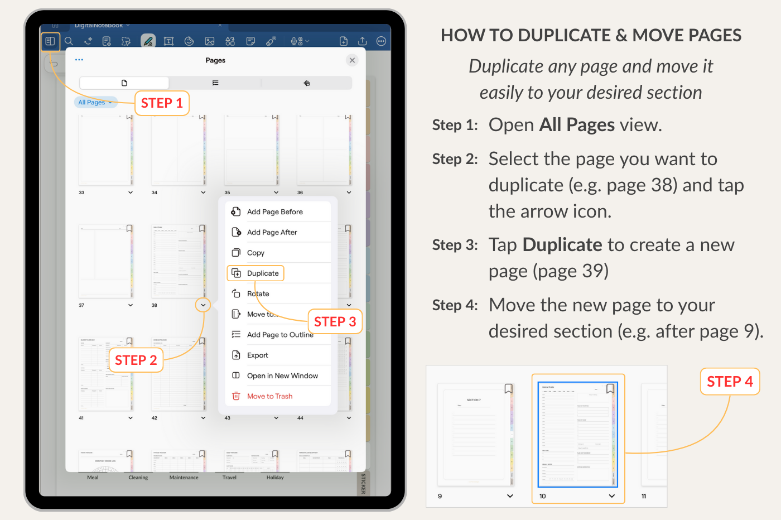Open the Add Page icon in toolbar

pyautogui.click(x=344, y=41)
